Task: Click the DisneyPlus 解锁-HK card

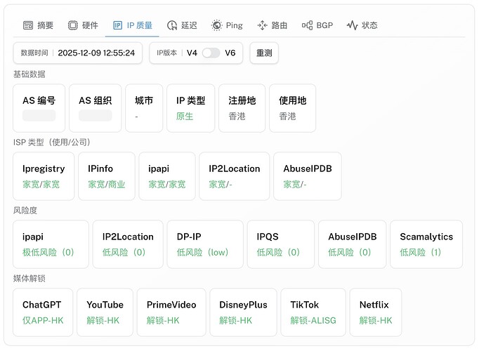Action: coord(243,312)
